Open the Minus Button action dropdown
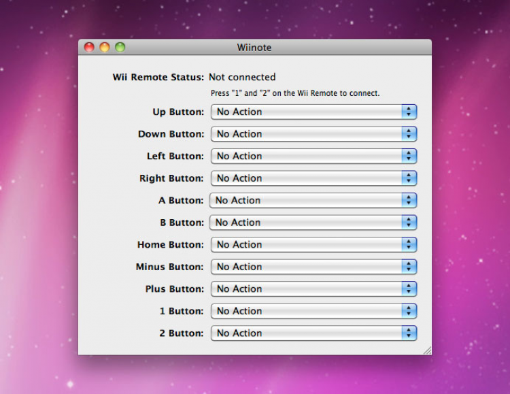Screen dimensions: 510x394 tap(313, 267)
